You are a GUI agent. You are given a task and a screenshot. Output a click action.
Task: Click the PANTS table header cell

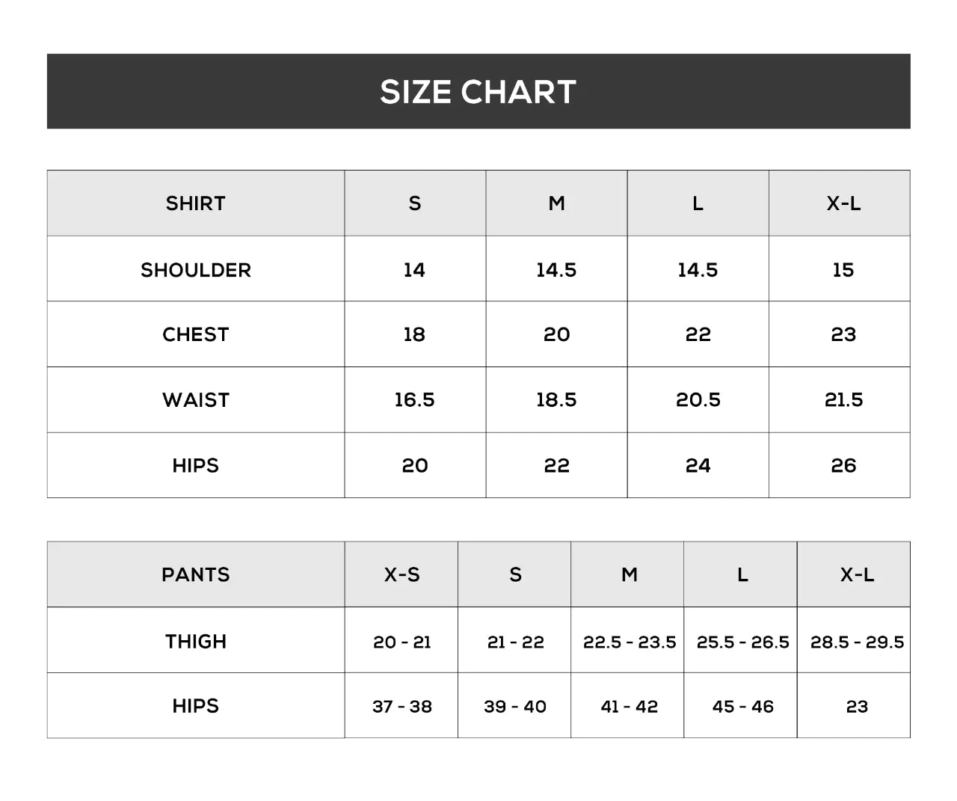coord(195,574)
